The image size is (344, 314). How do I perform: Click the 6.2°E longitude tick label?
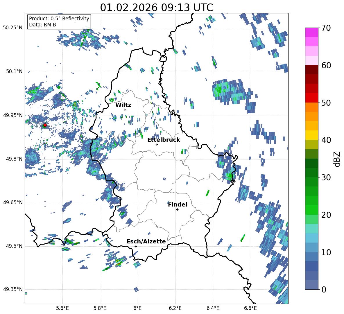click(175, 308)
